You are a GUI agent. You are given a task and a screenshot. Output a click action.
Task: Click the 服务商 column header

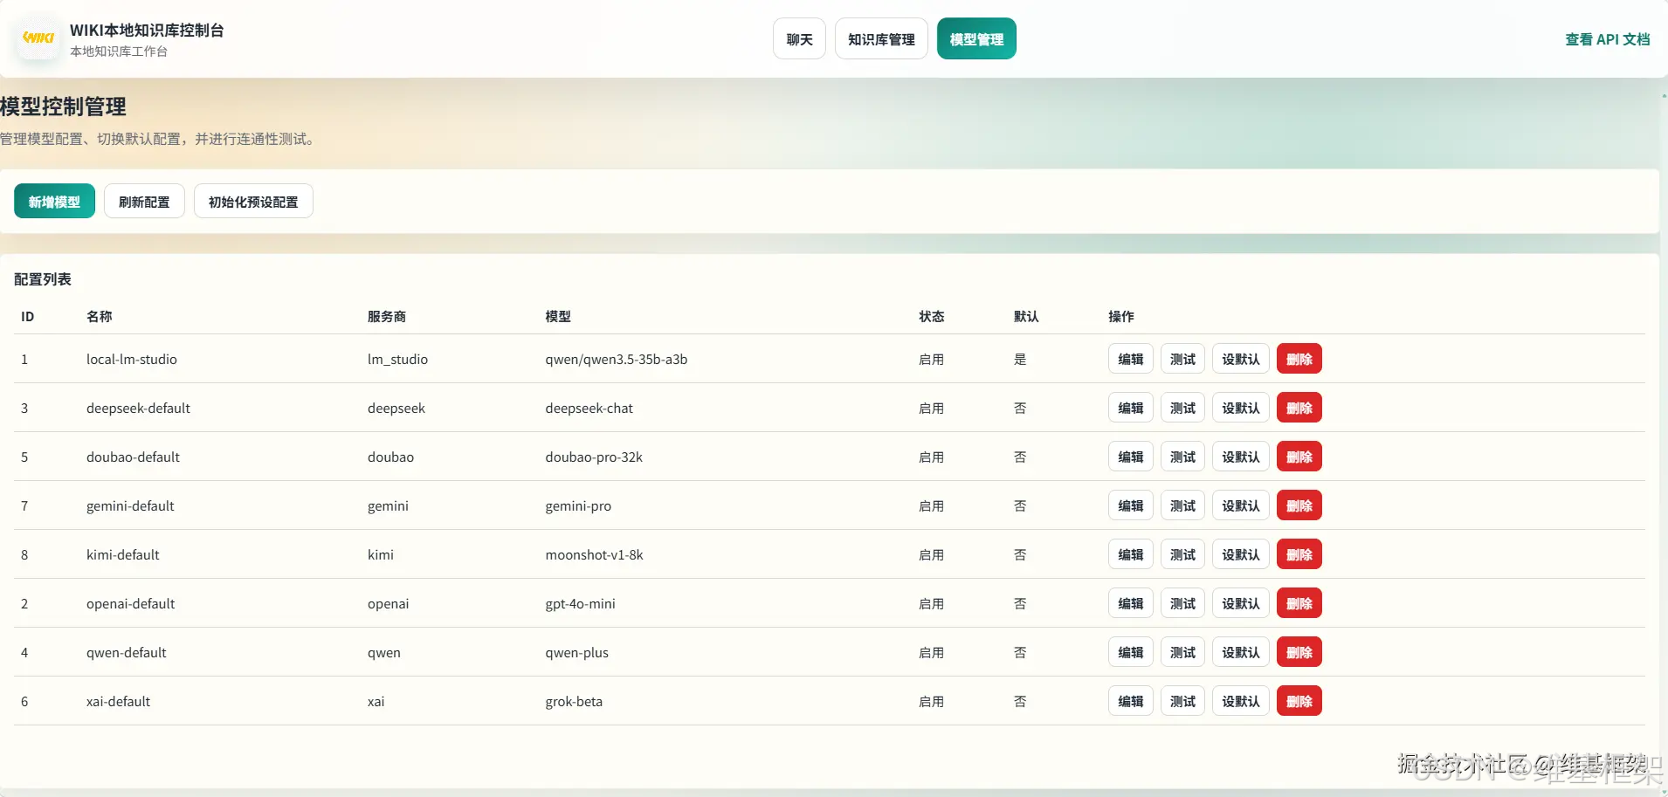click(386, 316)
